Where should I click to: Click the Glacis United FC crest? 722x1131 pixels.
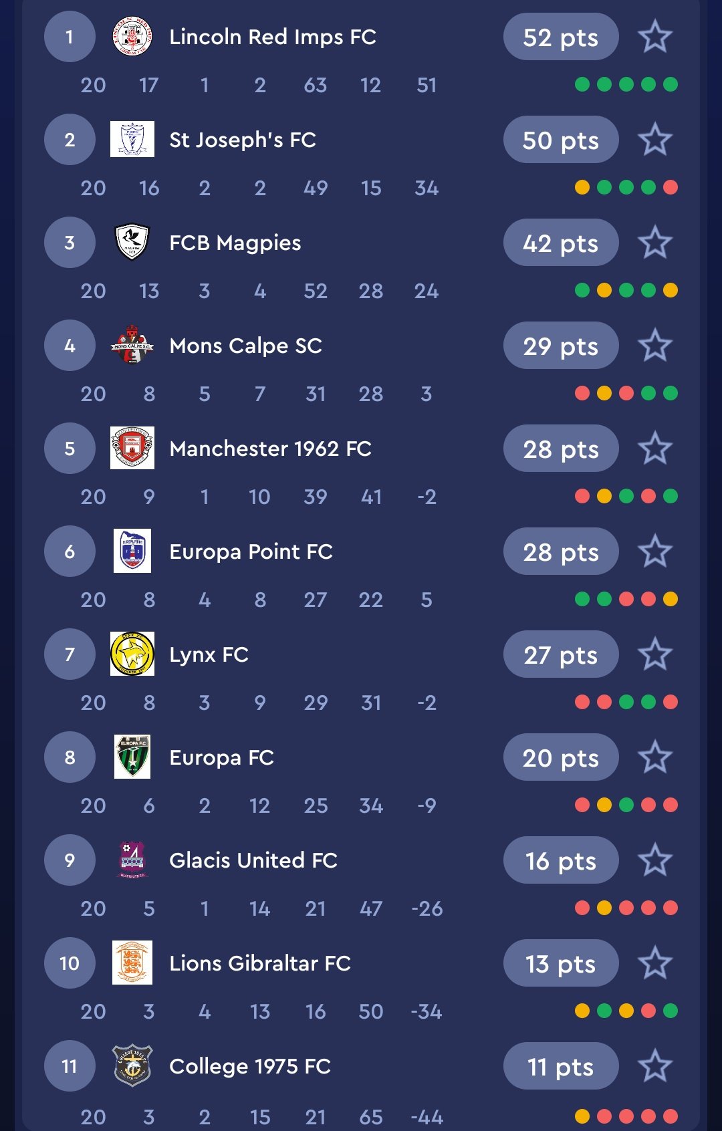click(132, 860)
